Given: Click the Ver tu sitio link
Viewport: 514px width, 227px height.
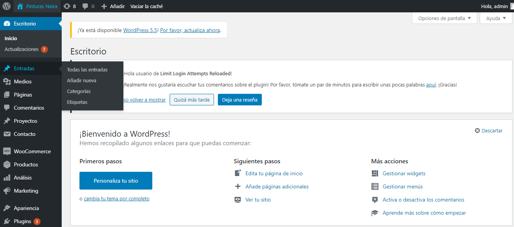Looking at the screenshot, I should (258, 200).
